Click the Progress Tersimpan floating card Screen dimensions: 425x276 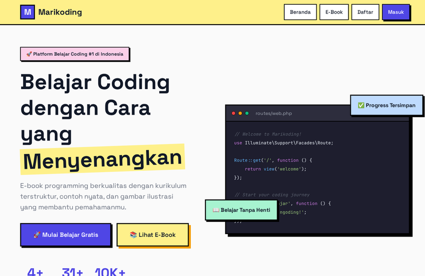(x=386, y=105)
